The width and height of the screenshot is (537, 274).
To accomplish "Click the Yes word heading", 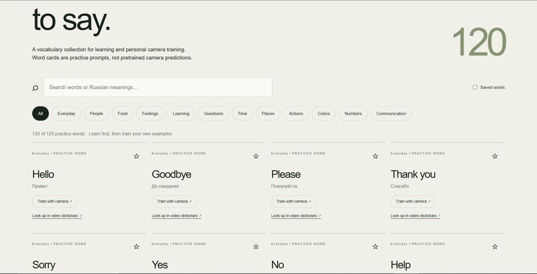I will [160, 265].
